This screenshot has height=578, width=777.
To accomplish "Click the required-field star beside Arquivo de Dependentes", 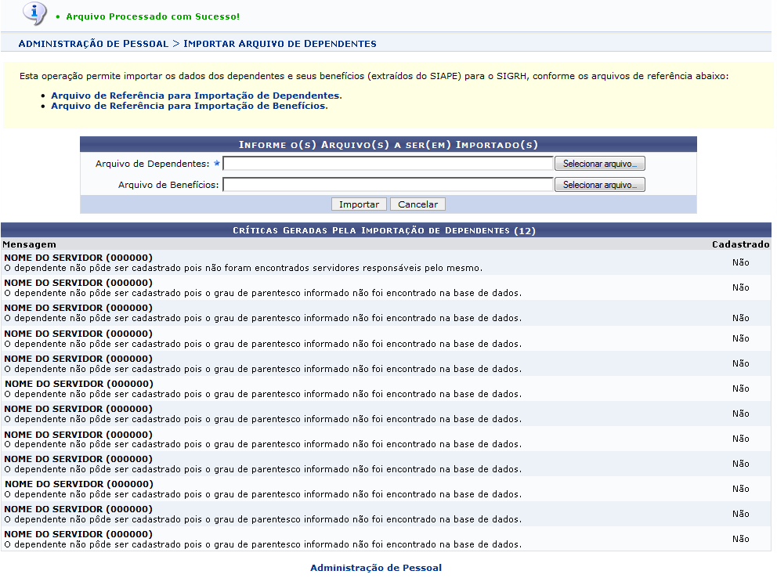I will tap(217, 164).
